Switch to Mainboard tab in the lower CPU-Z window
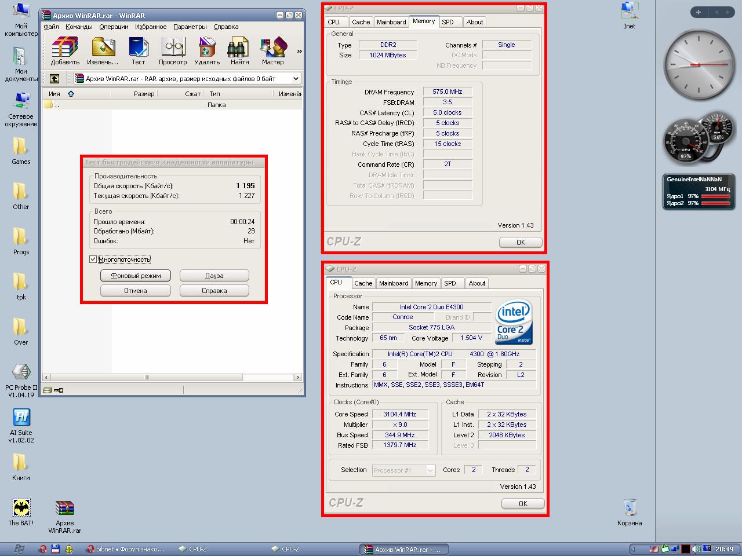The height and width of the screenshot is (556, 742). [x=394, y=283]
